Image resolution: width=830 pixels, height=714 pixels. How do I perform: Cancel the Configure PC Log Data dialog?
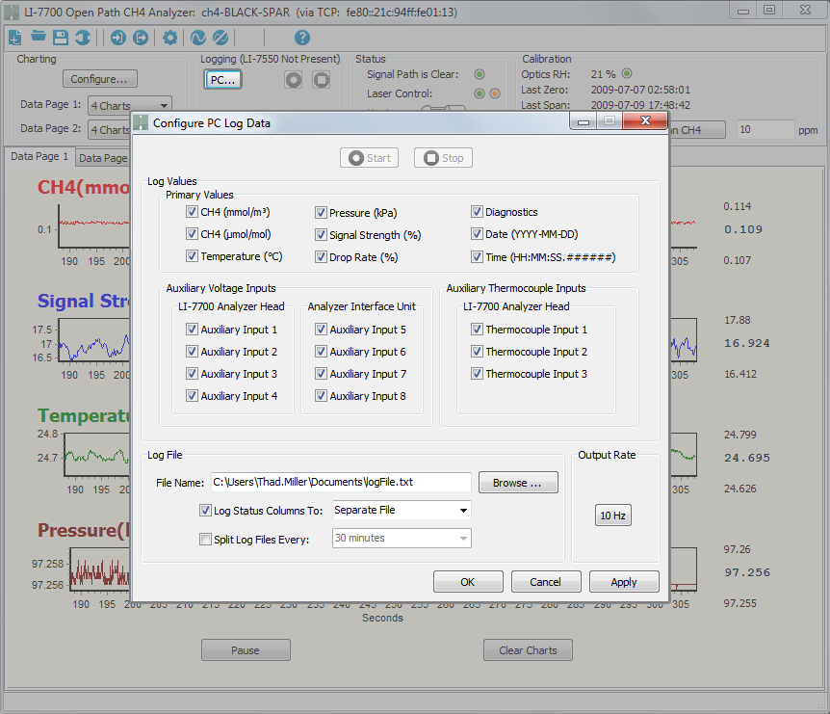[x=546, y=582]
